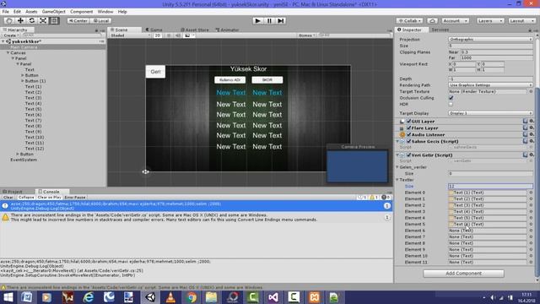Select the Scale tool in the toolbar

point(43,20)
